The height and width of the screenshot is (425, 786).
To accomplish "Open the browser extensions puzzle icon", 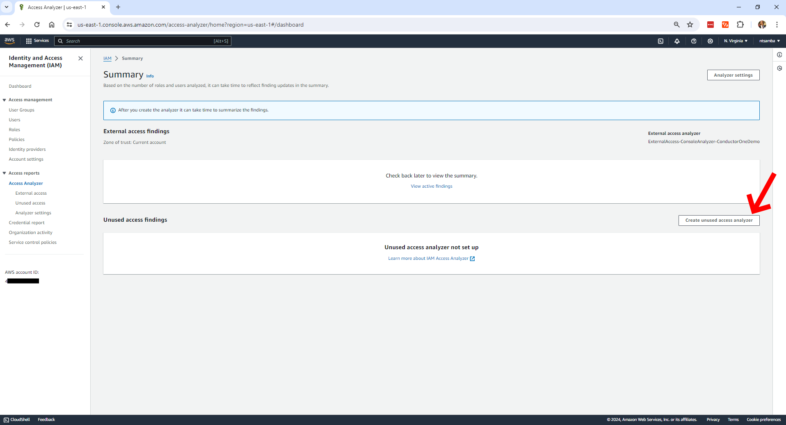I will point(740,25).
